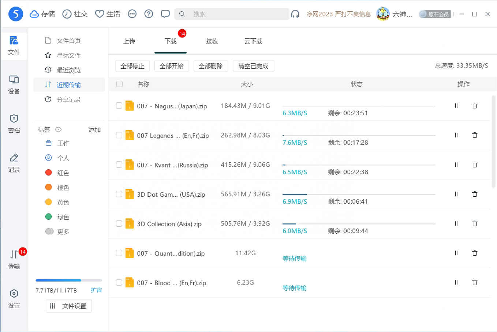Check the 3D Collection (Asia).zip checkbox
The image size is (497, 332).
[x=119, y=223]
